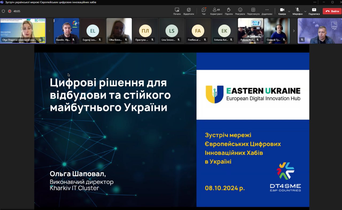This screenshot has height=210, width=342.
Task: Click the shield security icon
Action: coord(3,11)
